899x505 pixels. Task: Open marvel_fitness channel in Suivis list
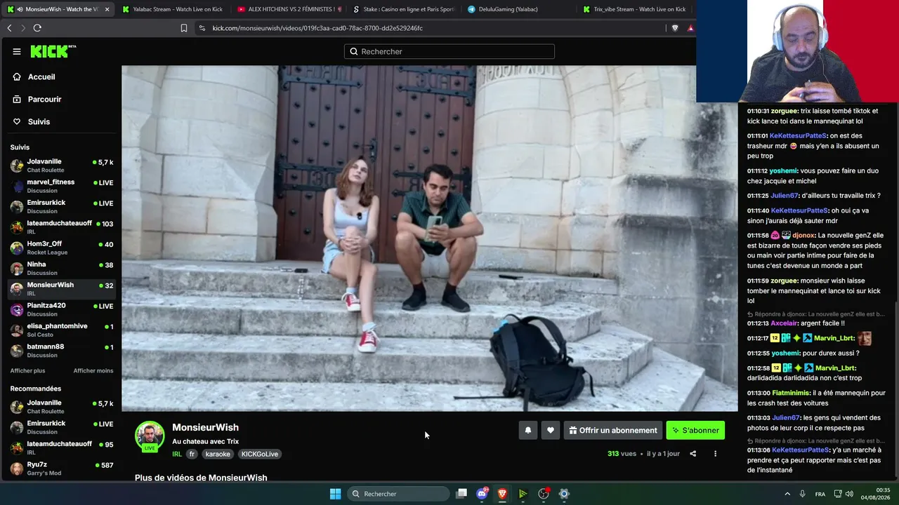[60, 186]
